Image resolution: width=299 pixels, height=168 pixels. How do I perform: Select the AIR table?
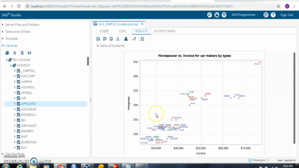(x=23, y=98)
